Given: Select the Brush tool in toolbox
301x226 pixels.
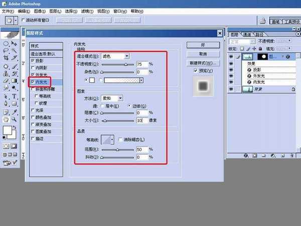Looking at the screenshot, I should pyautogui.click(x=14, y=66).
